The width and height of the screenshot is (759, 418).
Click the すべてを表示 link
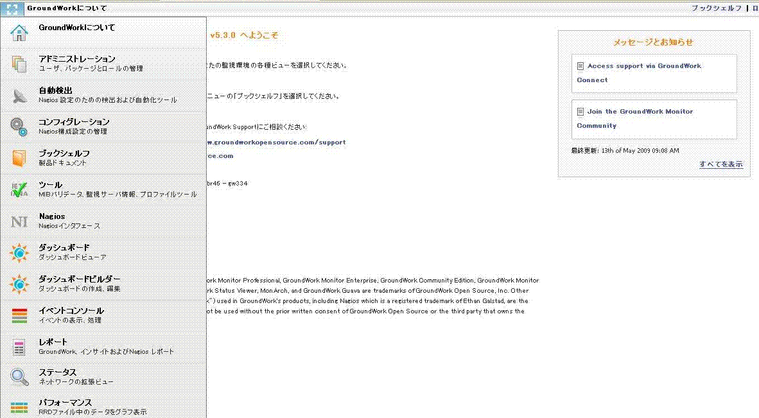click(720, 164)
